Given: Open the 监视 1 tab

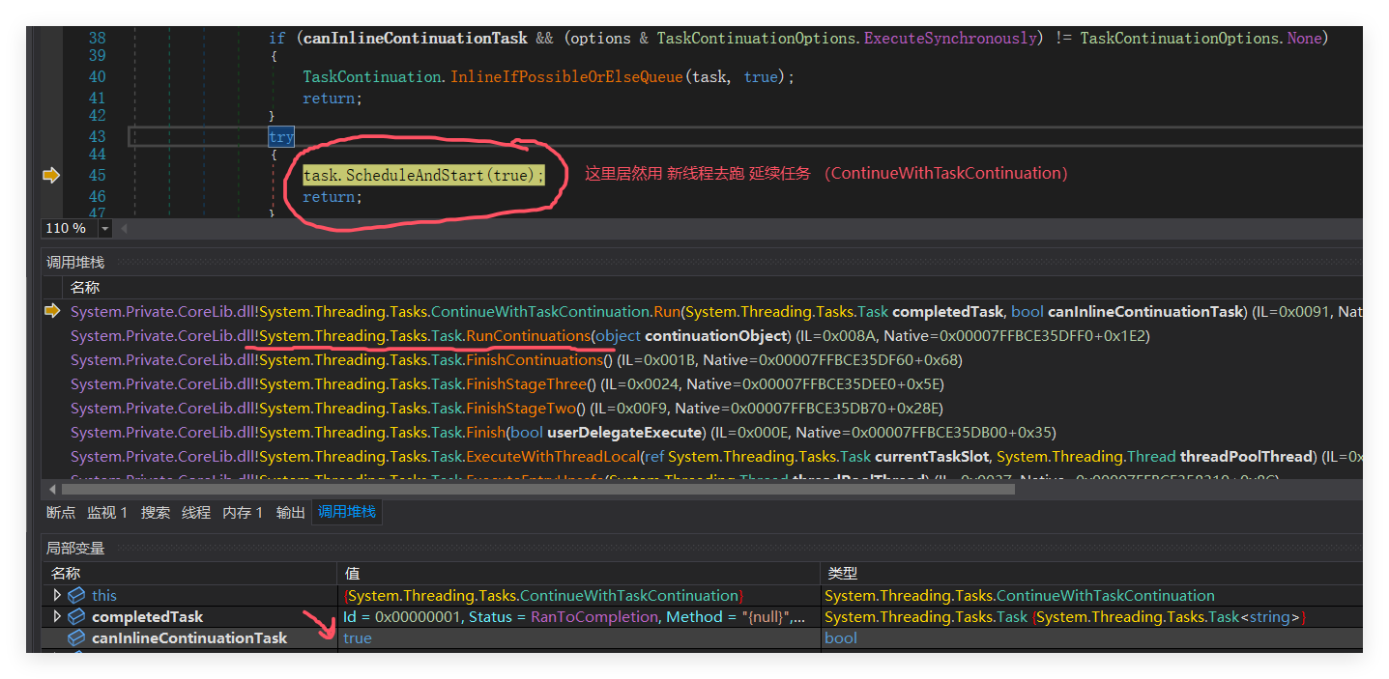Looking at the screenshot, I should pos(107,513).
